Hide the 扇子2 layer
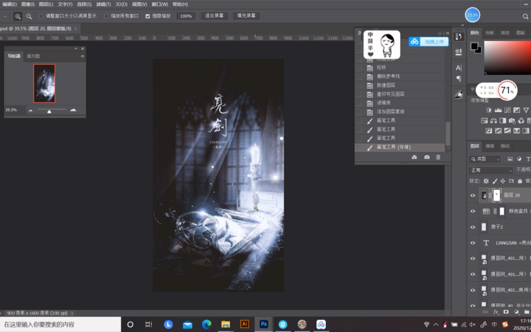 (x=473, y=227)
